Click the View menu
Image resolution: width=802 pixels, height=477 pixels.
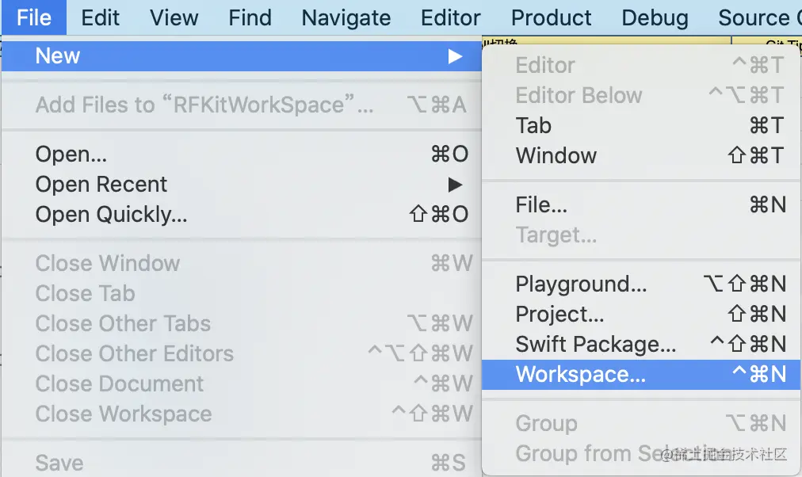174,17
